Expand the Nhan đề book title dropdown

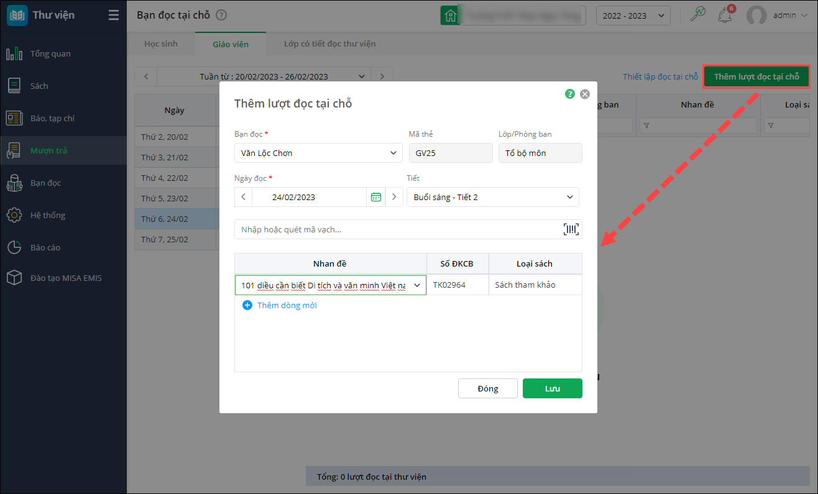(x=417, y=285)
